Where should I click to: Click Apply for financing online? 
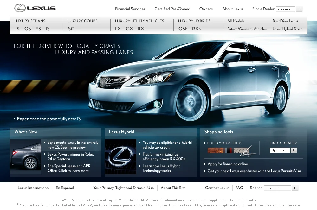pos(228,164)
